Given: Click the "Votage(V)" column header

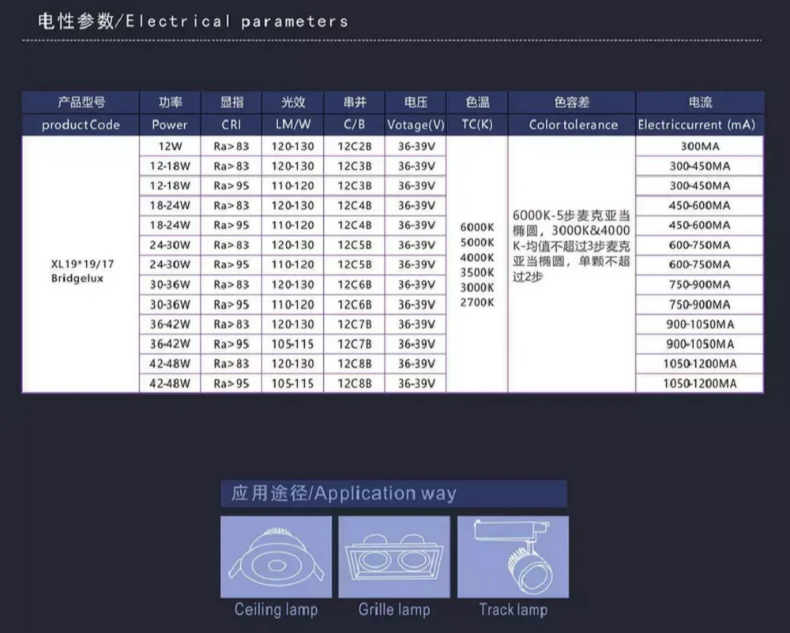Looking at the screenshot, I should (416, 125).
